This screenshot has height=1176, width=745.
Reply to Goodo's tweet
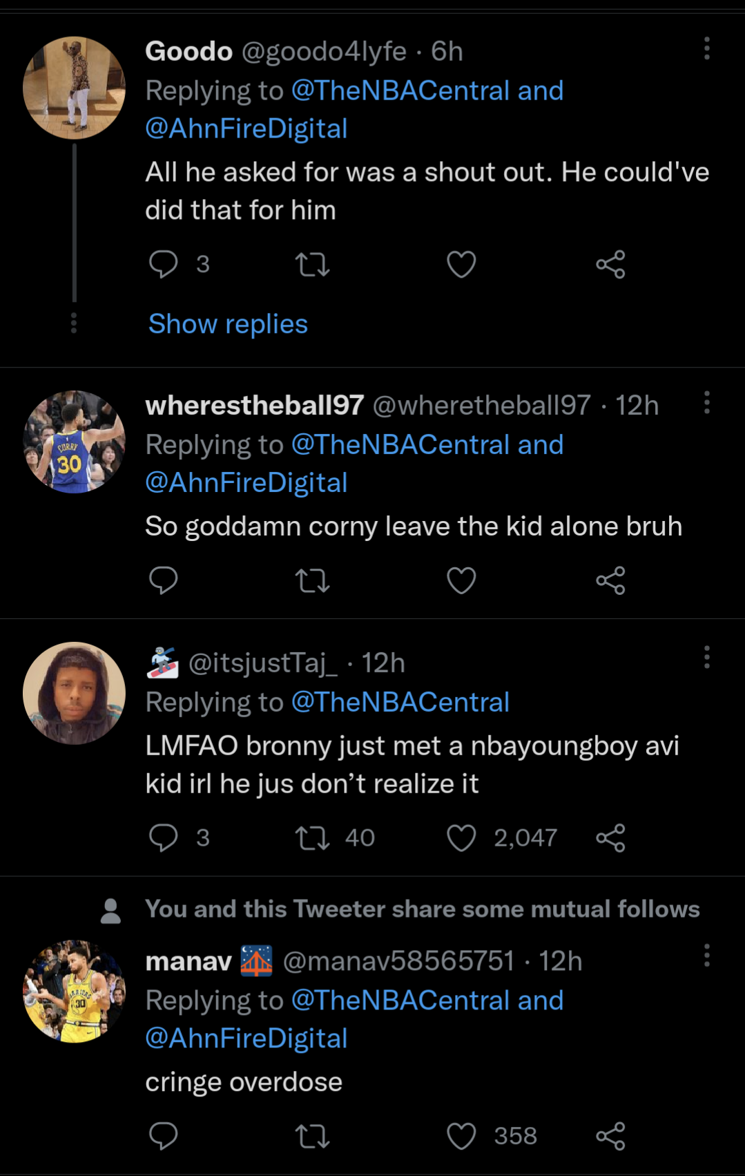point(164,264)
